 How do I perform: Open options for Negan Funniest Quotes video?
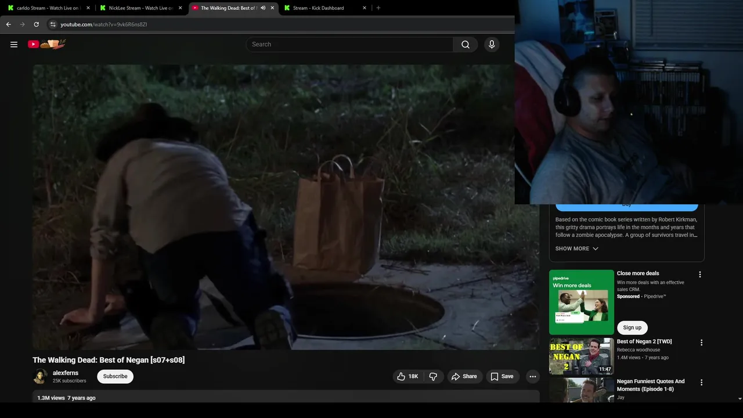pos(701,383)
